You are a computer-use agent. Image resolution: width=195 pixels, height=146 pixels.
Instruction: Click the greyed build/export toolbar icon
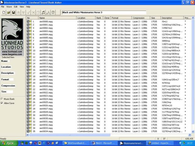pyautogui.click(x=48, y=12)
